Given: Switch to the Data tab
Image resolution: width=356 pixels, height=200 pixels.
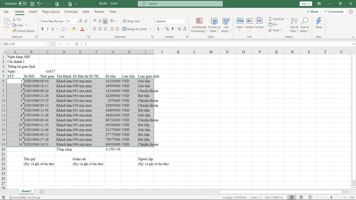Looking at the screenshot, I should [x=86, y=12].
